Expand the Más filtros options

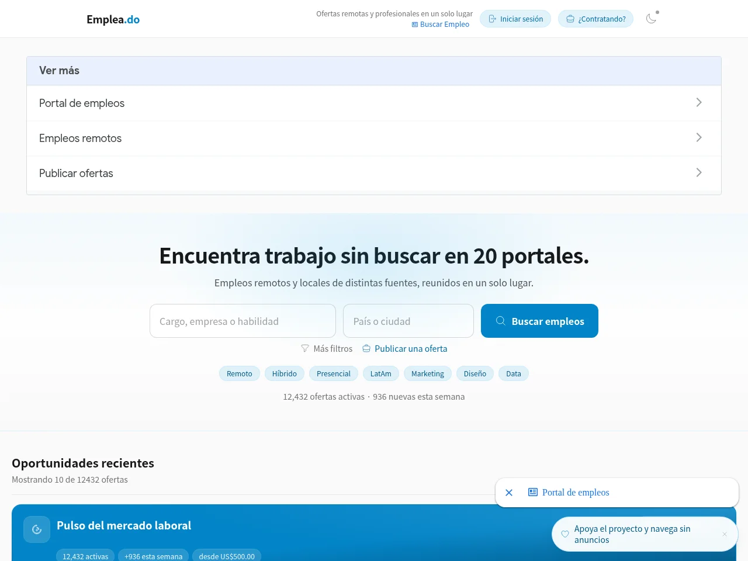pyautogui.click(x=327, y=348)
